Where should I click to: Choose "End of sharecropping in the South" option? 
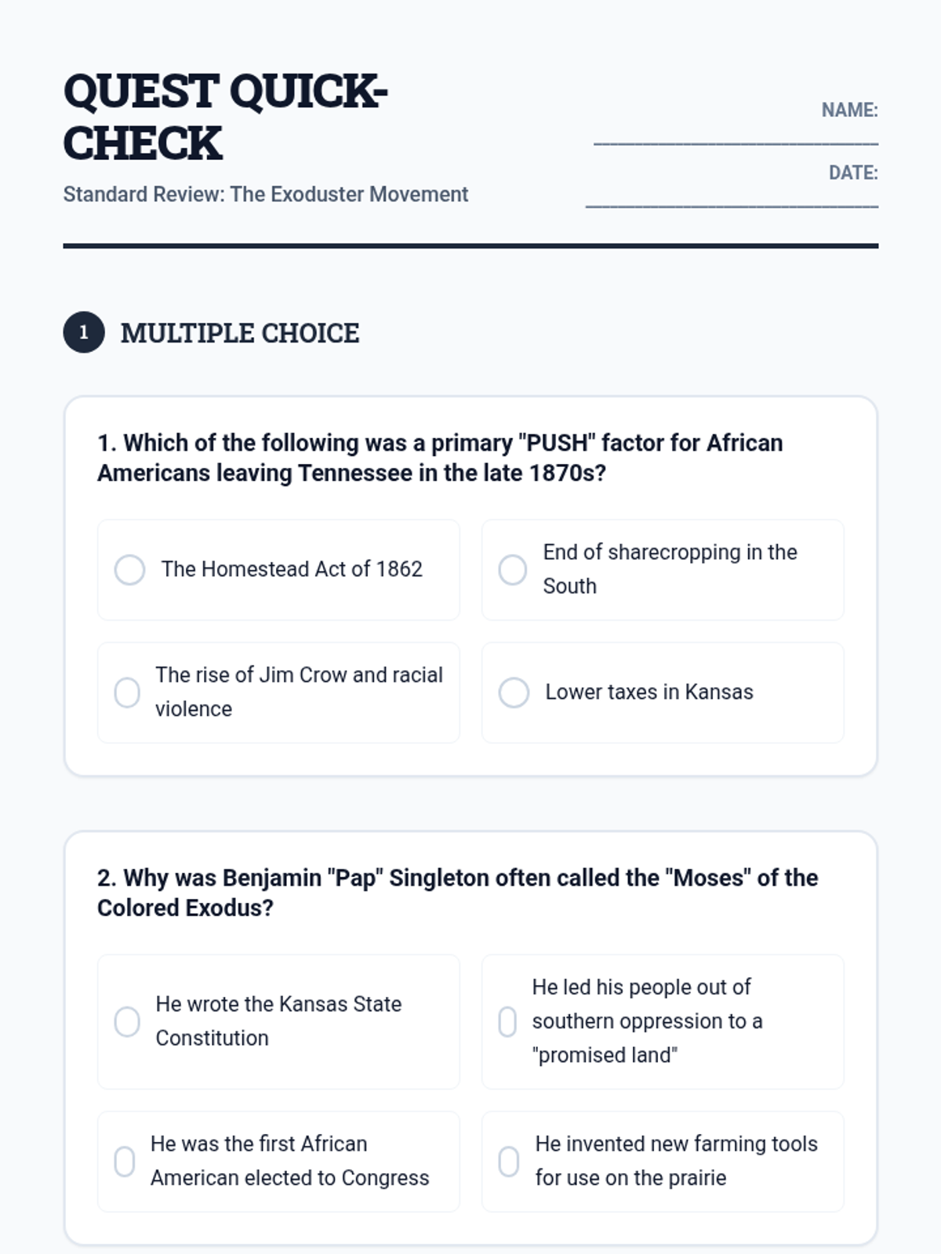pos(513,570)
